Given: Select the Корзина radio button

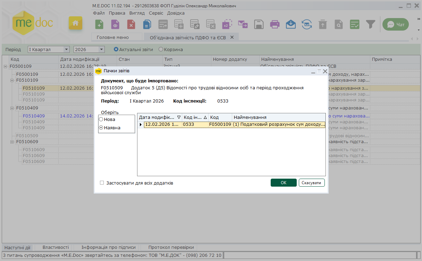Looking at the screenshot, I should 161,49.
